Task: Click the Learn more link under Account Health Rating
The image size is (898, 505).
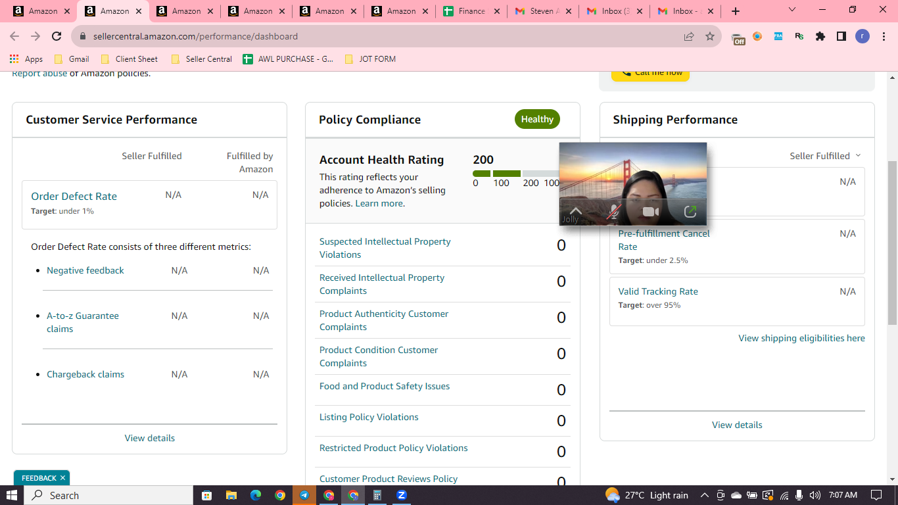Action: click(x=379, y=203)
